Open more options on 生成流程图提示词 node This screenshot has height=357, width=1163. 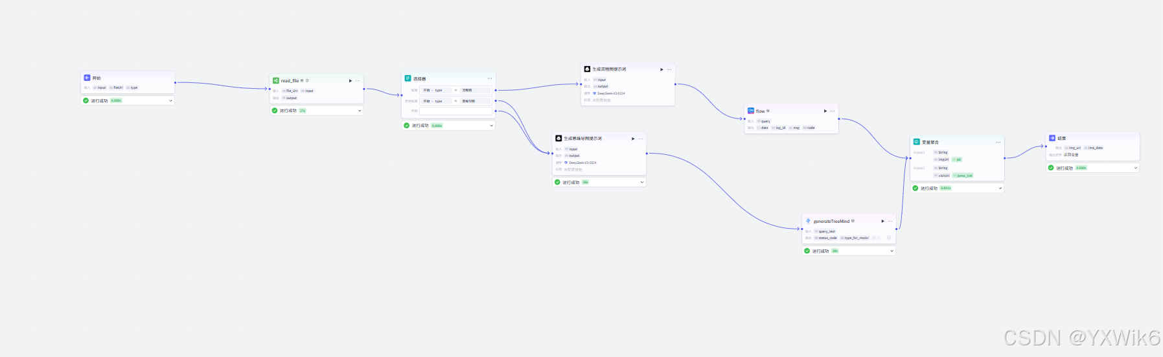(x=669, y=69)
